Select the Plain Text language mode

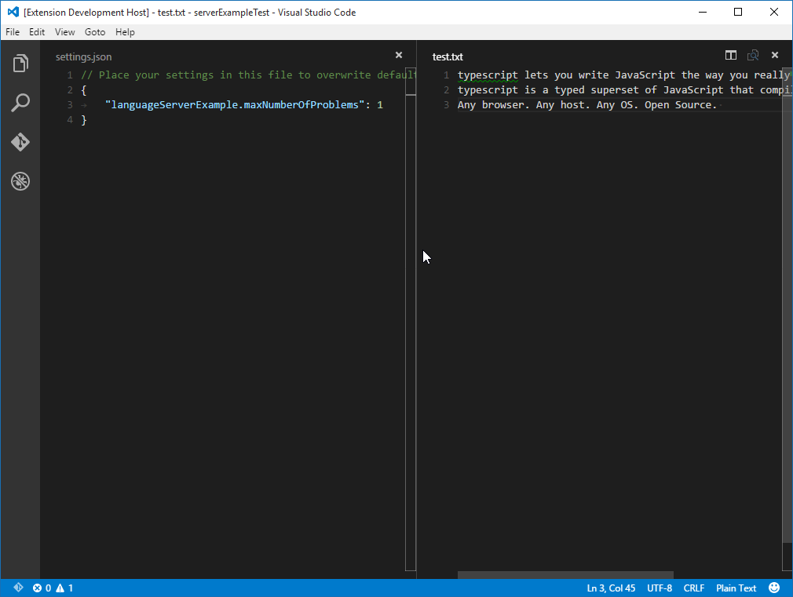tap(736, 588)
